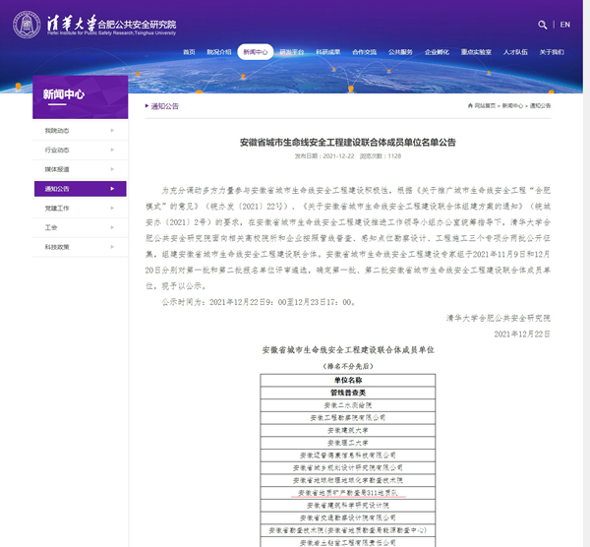
Task: Click the article title 安徽省城市生命线安全工程建设联合体成员单位名单公告
Action: click(x=348, y=143)
